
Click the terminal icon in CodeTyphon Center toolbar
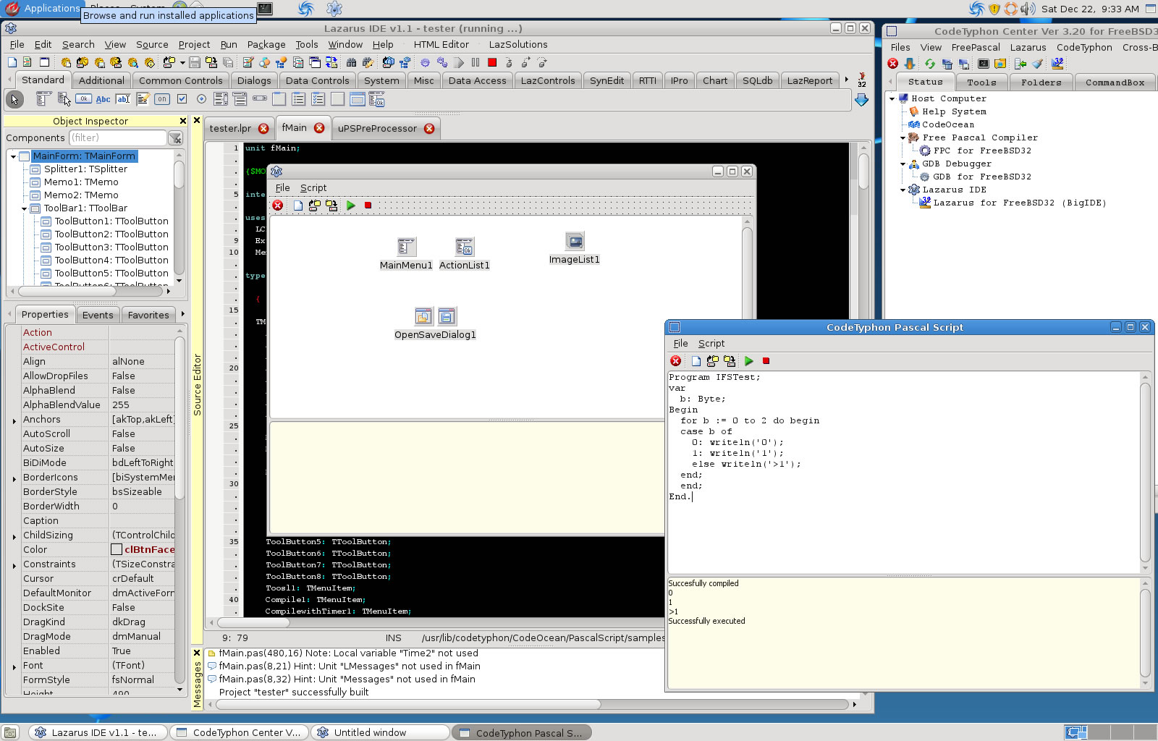(x=983, y=64)
